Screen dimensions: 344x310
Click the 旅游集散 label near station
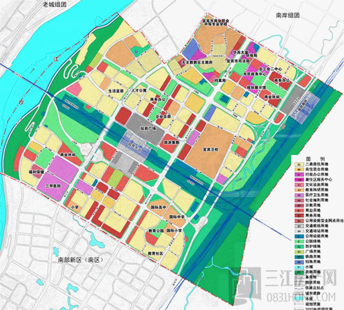(x=172, y=143)
